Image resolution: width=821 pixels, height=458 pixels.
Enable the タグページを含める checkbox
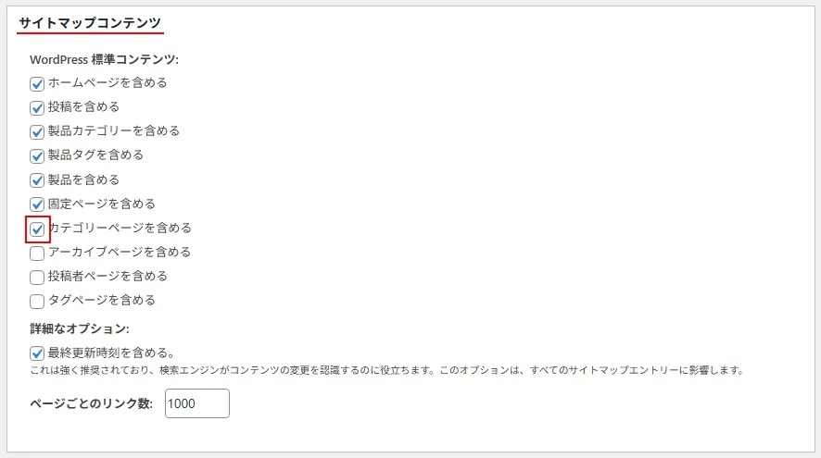point(37,301)
